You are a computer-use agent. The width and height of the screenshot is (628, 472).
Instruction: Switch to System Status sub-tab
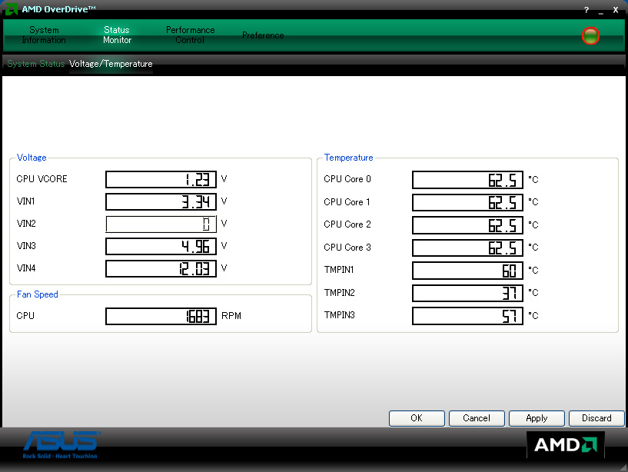point(35,64)
